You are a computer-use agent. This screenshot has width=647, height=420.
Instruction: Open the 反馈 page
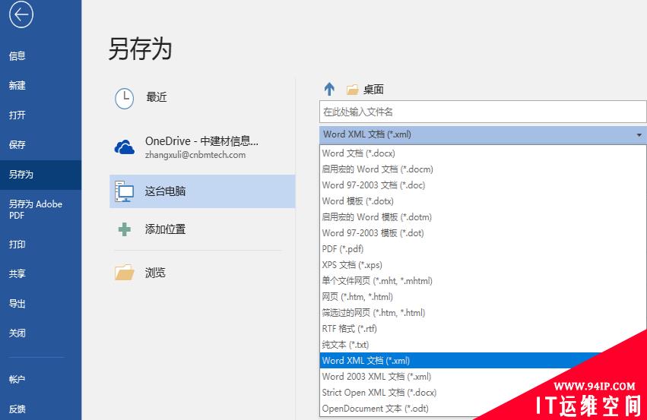click(x=40, y=409)
